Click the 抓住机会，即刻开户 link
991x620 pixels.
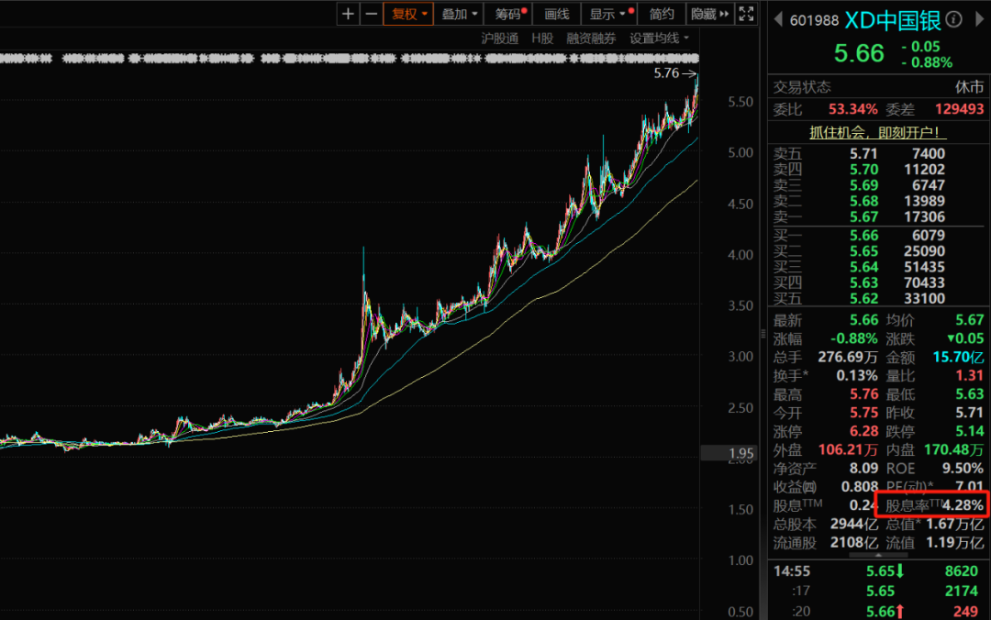[x=878, y=132]
